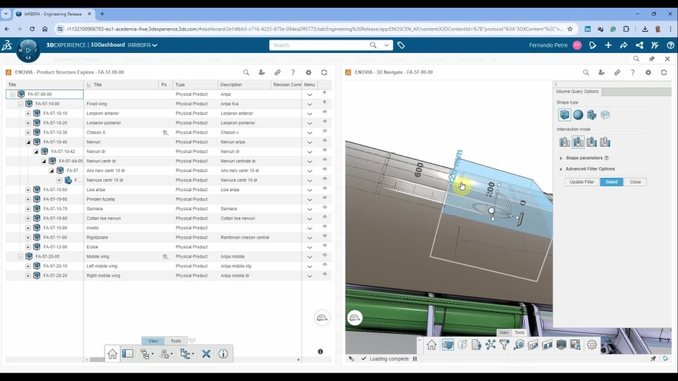
Task: Toggle eye visibility for Lise aripa row
Action: [324, 188]
